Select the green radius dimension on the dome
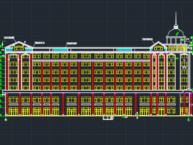Image resolution: width=193 pixels, height=145 pixels. (x=178, y=33)
